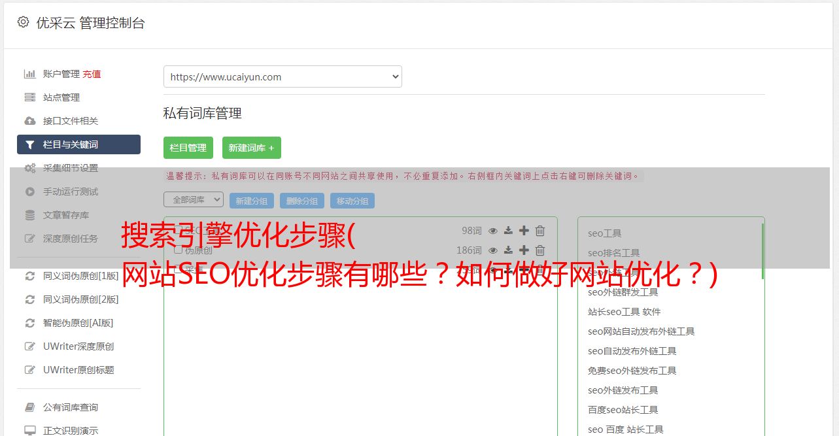Click the edit icon for UWriter深度原创
The image size is (839, 436).
click(30, 346)
